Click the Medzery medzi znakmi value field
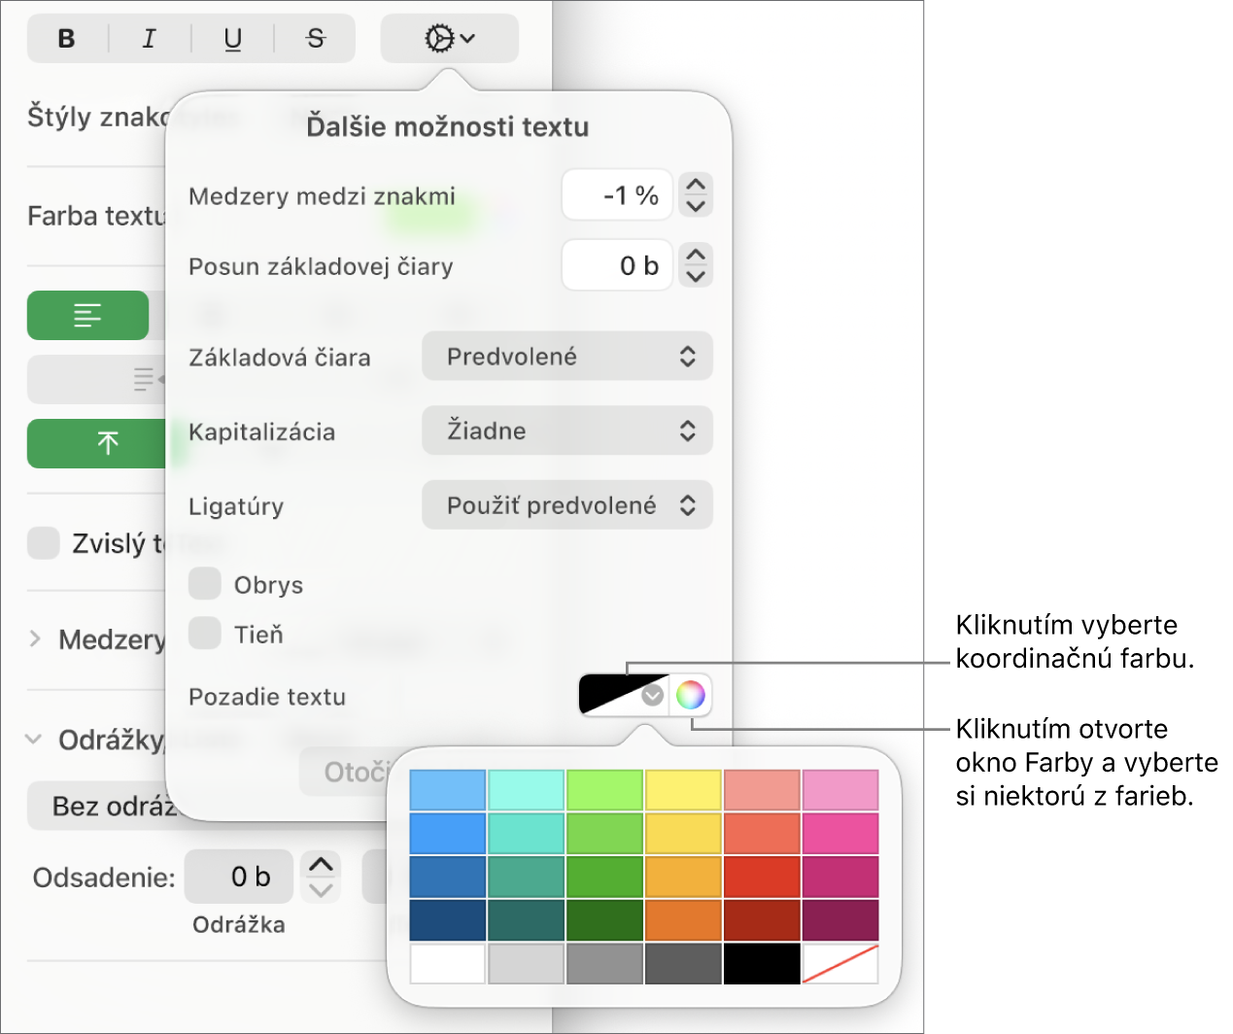 618,195
